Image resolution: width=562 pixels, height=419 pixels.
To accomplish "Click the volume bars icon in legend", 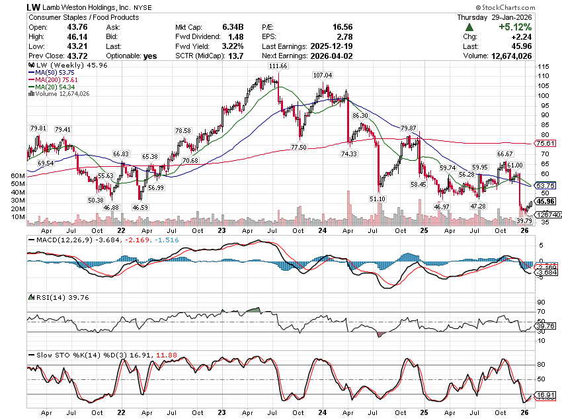I will pos(30,93).
